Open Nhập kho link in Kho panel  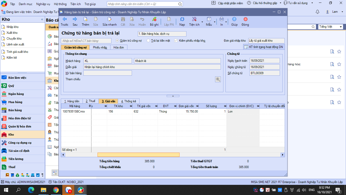12,27
